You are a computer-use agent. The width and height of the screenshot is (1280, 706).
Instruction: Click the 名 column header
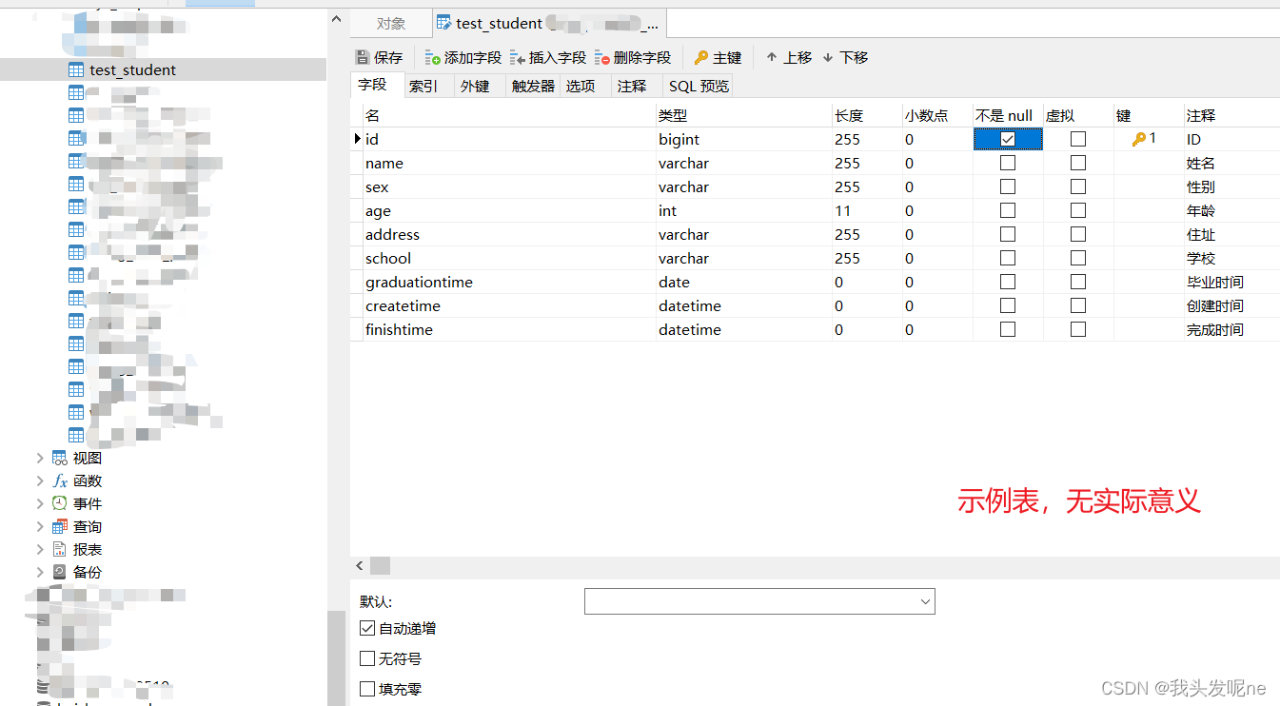tap(509, 115)
